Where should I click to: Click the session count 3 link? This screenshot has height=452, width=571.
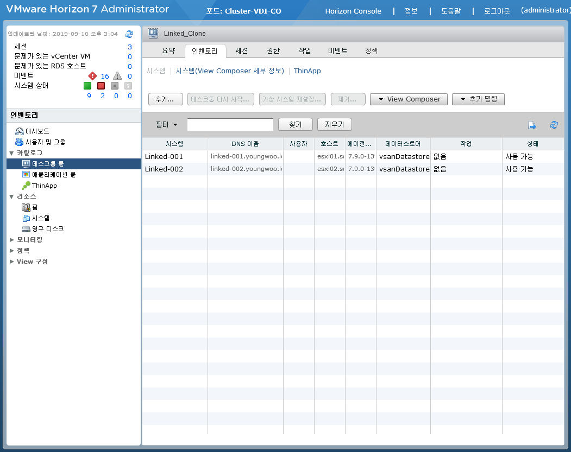click(130, 47)
